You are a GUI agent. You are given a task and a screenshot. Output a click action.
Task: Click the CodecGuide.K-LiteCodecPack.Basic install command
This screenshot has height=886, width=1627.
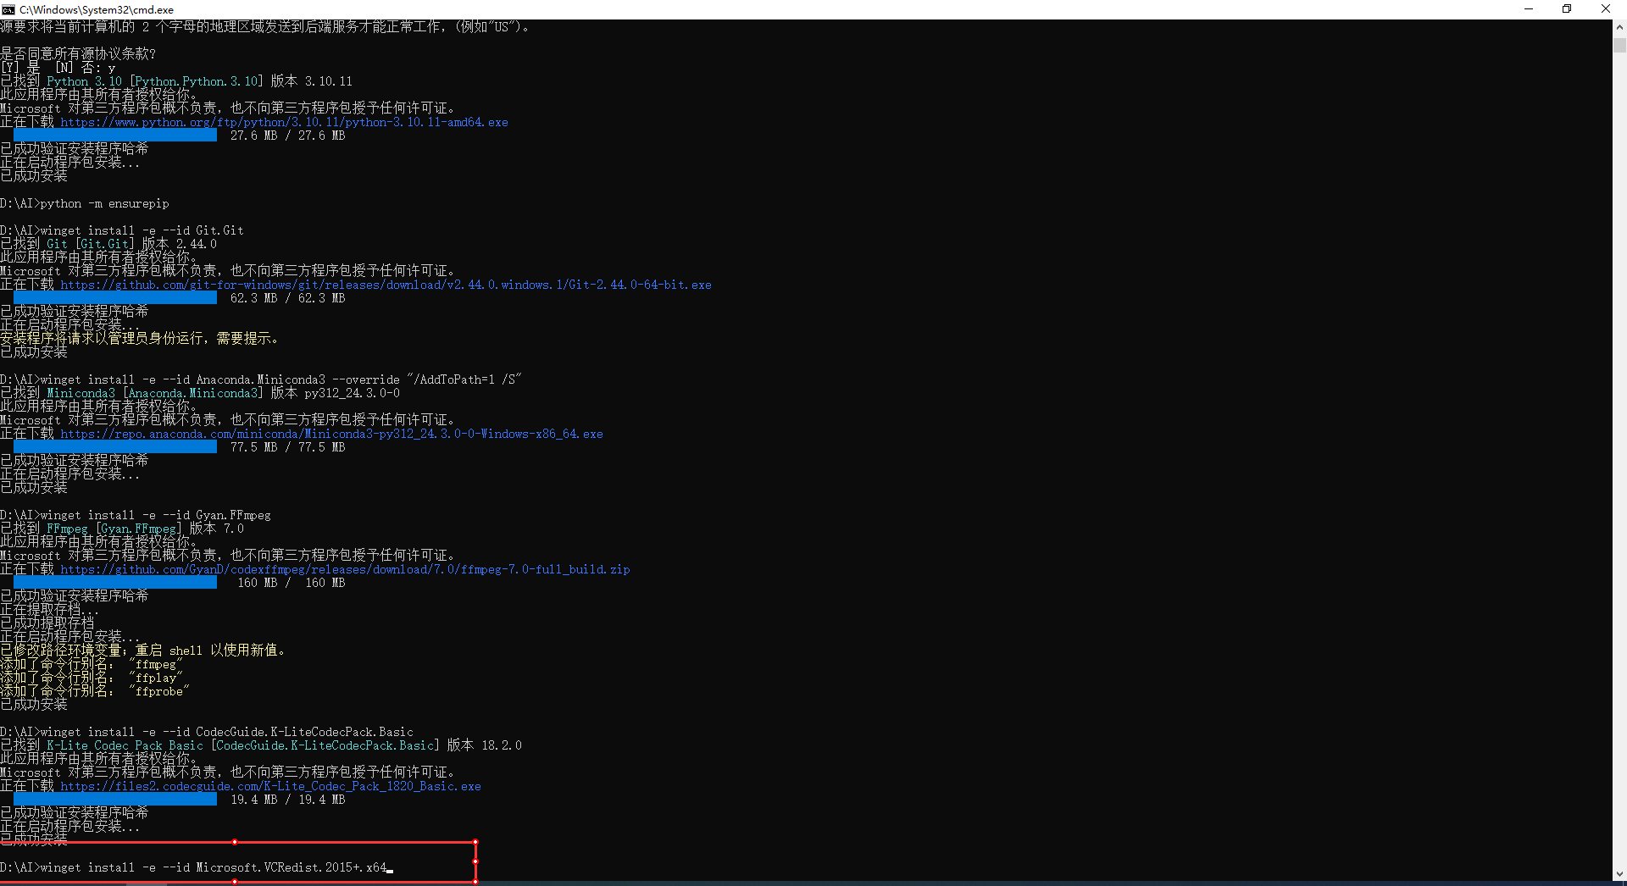[207, 732]
